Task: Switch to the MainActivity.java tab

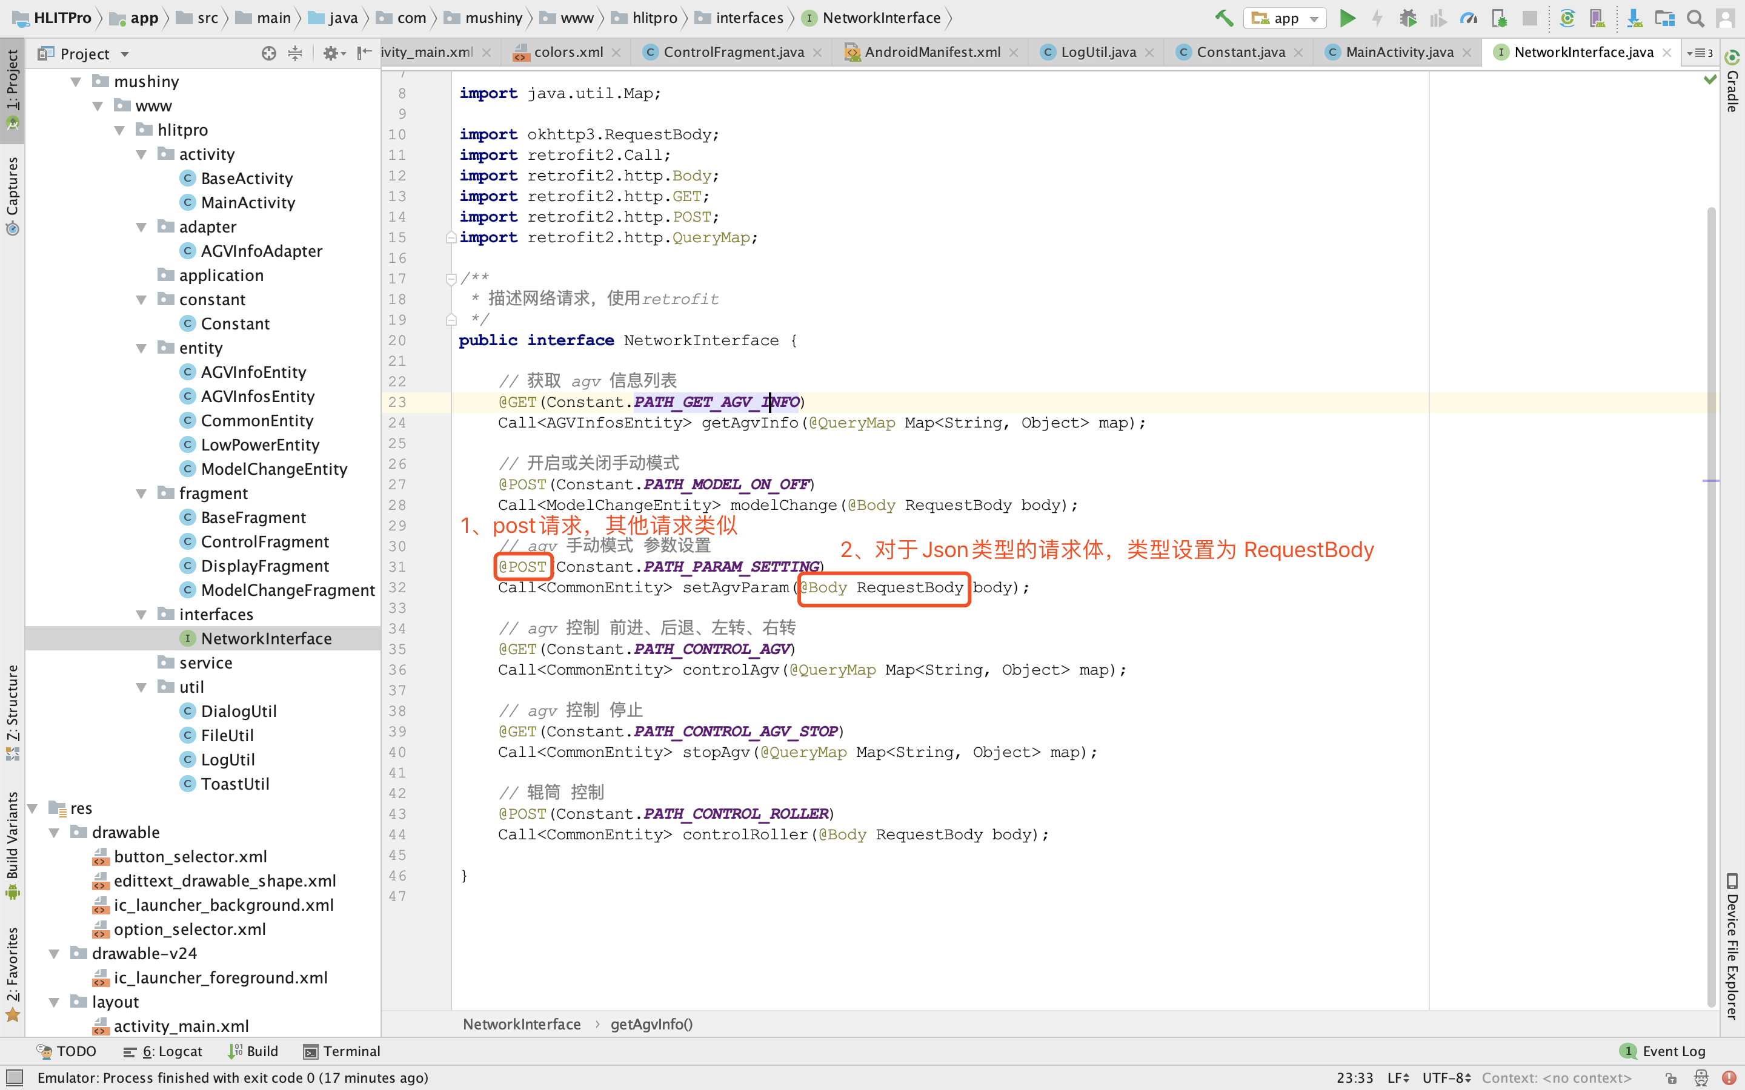Action: pyautogui.click(x=1398, y=52)
